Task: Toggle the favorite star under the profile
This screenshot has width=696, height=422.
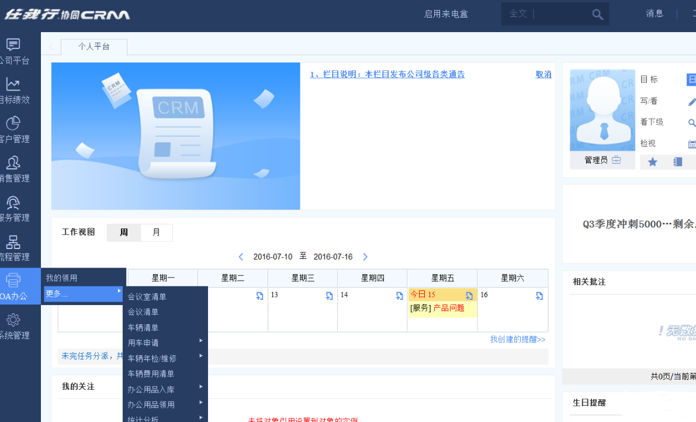Action: coord(653,162)
